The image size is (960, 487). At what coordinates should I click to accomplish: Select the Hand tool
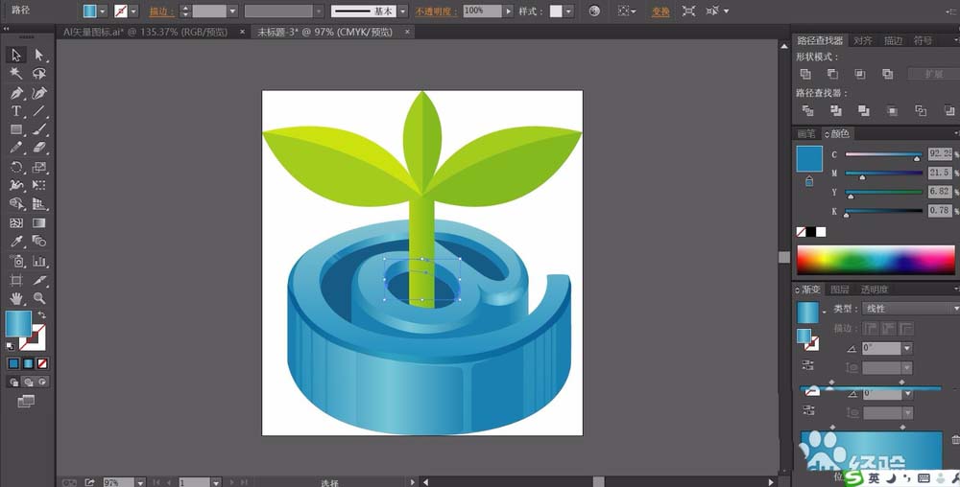coord(16,298)
